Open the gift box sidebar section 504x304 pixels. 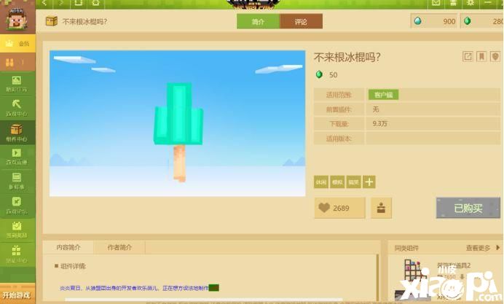[17, 254]
